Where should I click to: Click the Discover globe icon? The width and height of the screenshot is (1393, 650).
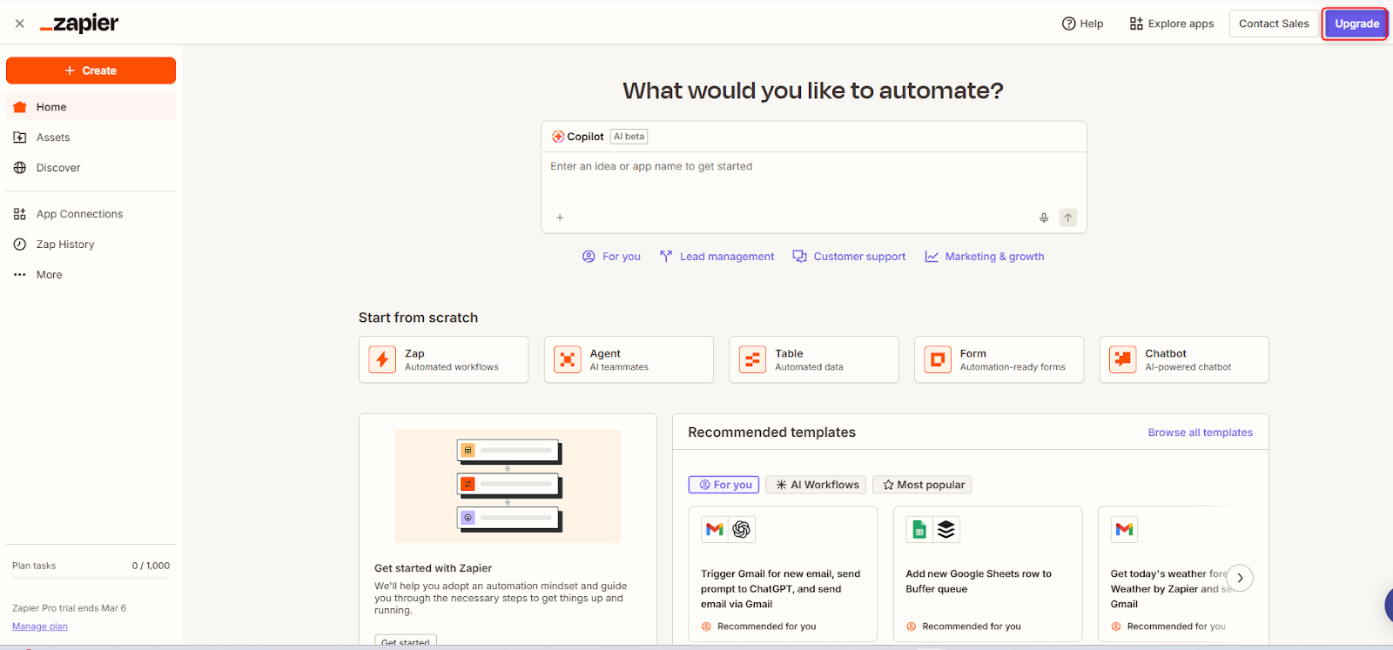tap(20, 168)
